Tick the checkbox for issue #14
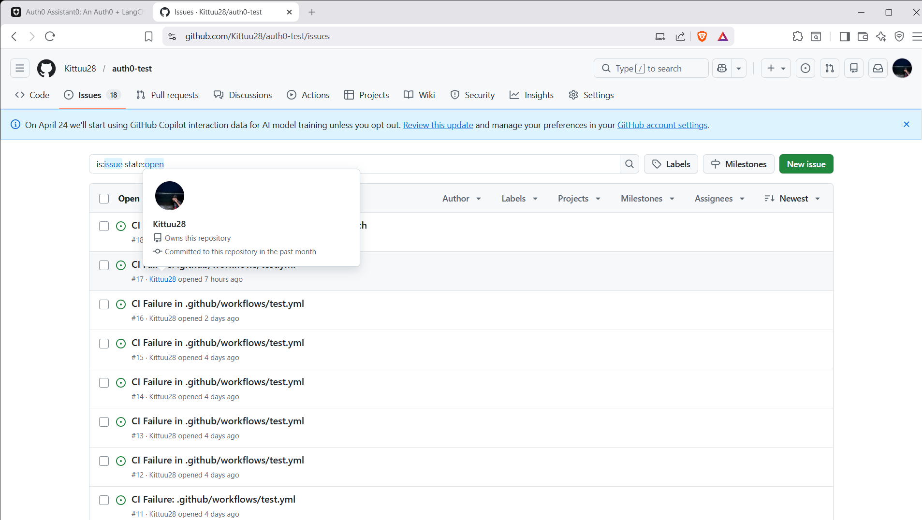The image size is (922, 520). point(104,383)
